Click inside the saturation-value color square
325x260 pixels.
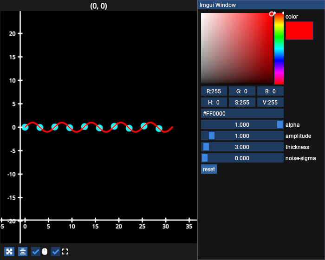coord(236,48)
